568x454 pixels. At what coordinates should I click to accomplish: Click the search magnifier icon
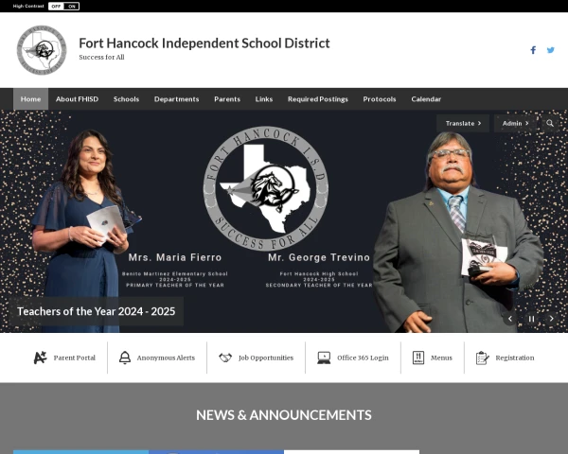coord(550,124)
